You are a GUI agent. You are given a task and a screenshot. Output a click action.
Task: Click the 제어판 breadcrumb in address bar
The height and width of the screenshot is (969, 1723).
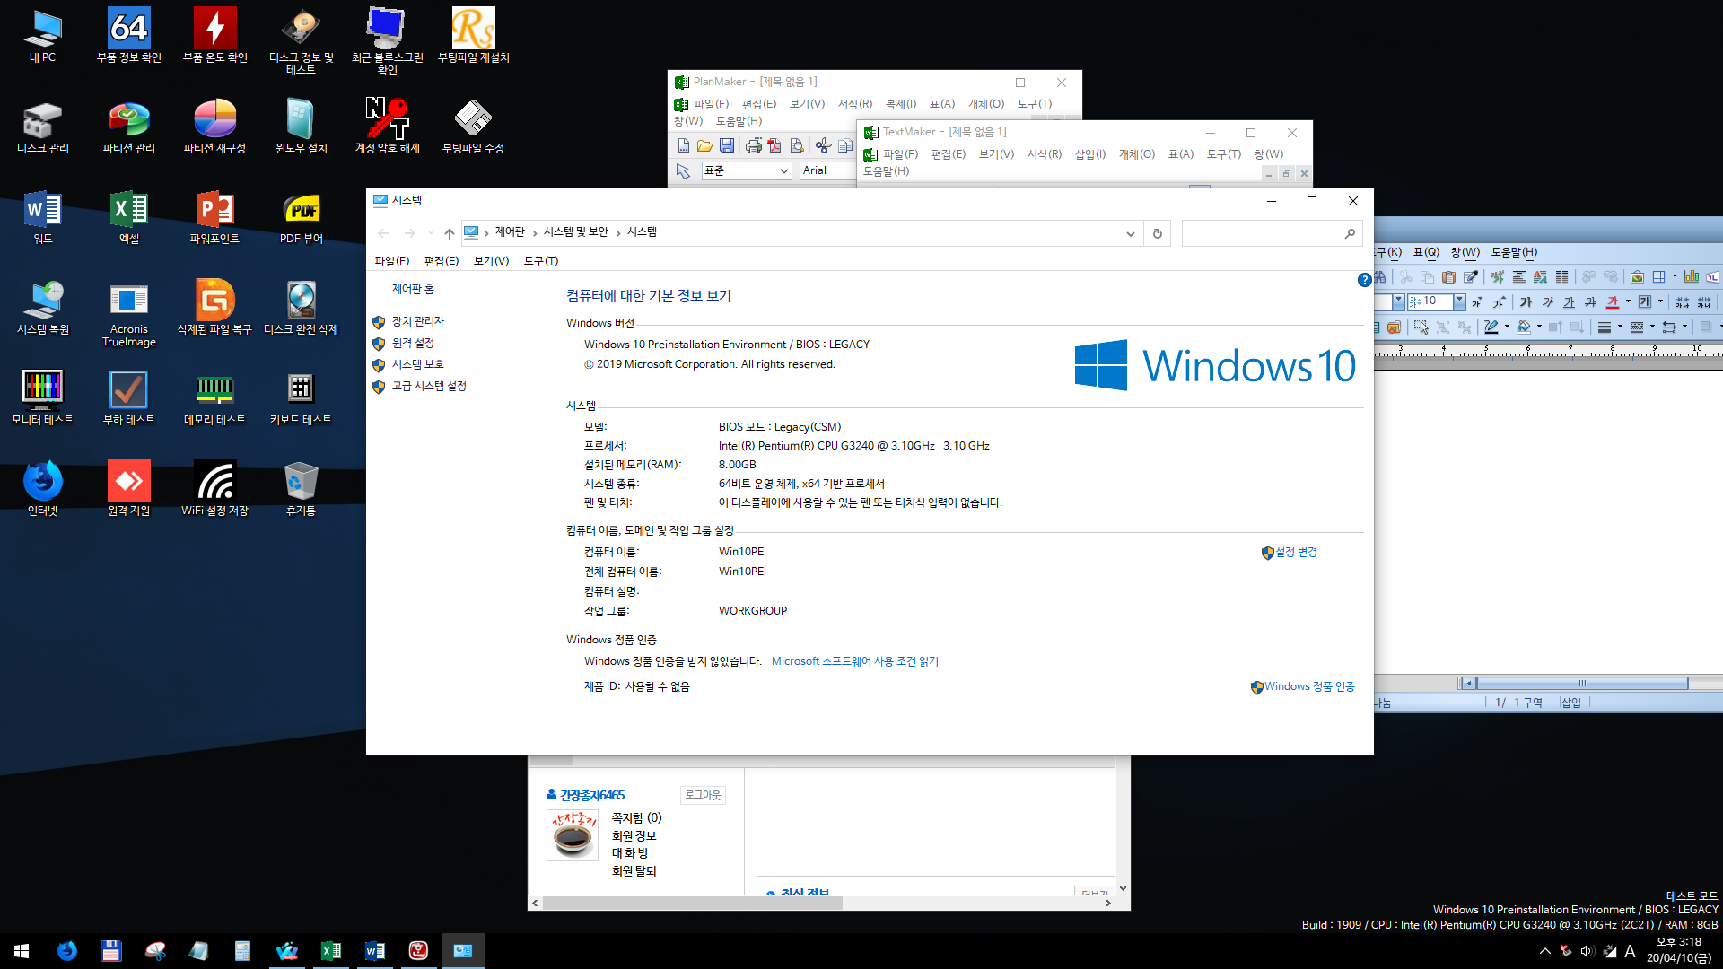click(x=510, y=232)
